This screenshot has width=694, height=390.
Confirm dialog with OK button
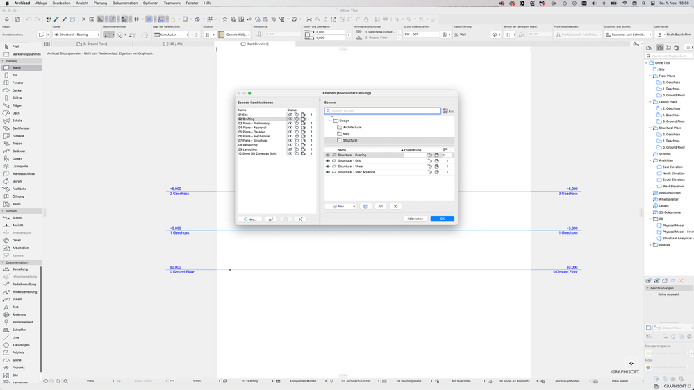click(x=442, y=219)
